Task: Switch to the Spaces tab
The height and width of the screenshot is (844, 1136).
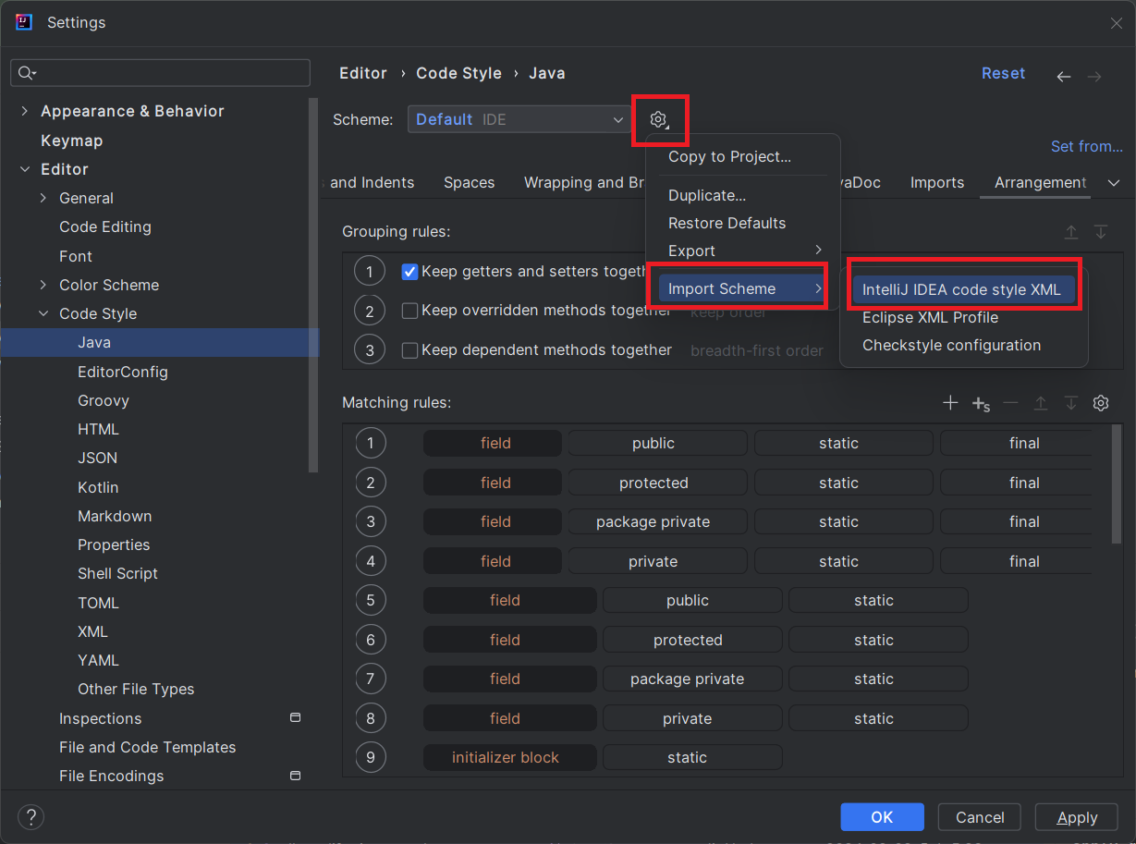Action: pos(469,183)
